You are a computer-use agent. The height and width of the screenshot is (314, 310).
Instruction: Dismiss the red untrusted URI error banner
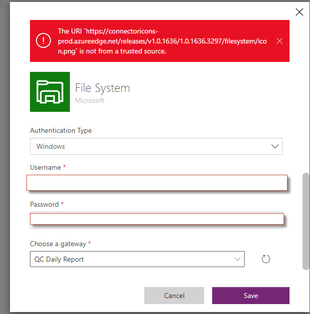(280, 41)
